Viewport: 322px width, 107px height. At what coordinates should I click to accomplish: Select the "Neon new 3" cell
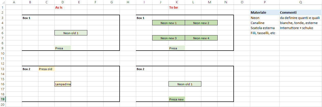(169, 38)
